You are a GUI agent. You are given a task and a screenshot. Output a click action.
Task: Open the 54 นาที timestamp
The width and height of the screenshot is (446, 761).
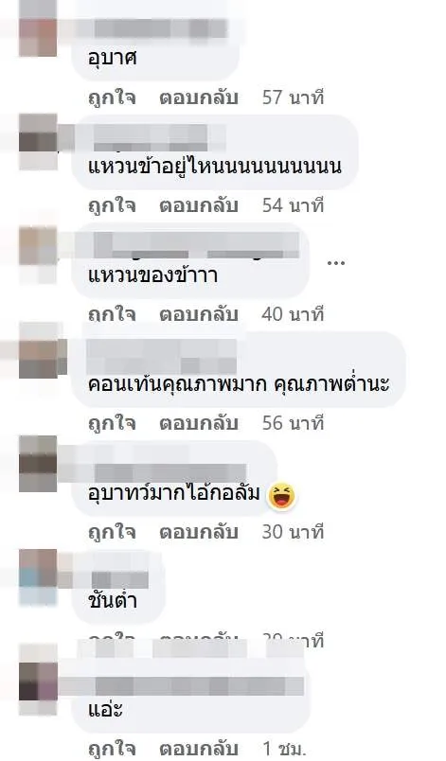click(x=293, y=206)
